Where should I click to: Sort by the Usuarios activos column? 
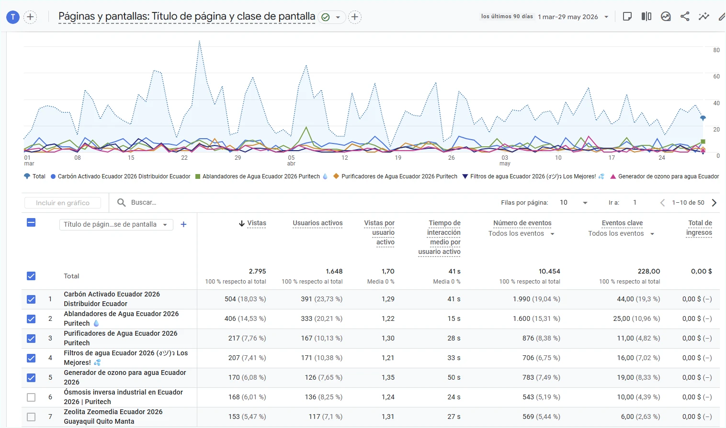318,223
